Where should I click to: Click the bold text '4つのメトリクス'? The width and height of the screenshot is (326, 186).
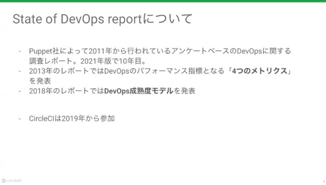pos(260,71)
